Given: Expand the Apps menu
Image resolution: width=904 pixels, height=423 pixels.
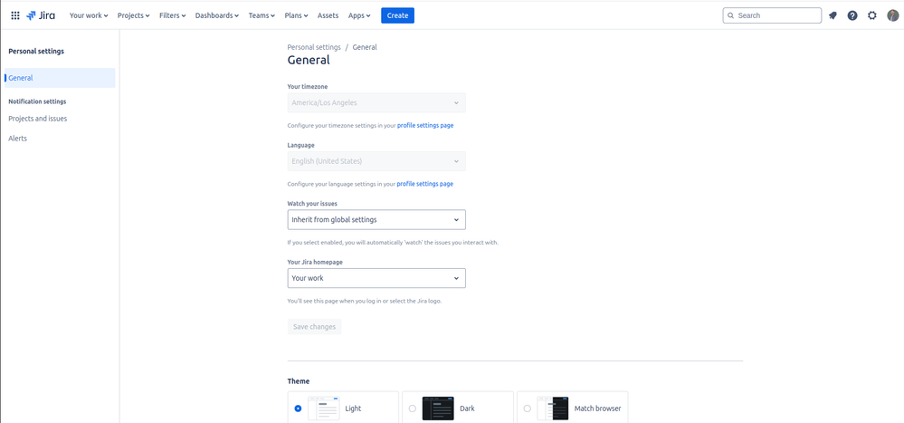Looking at the screenshot, I should tap(360, 15).
